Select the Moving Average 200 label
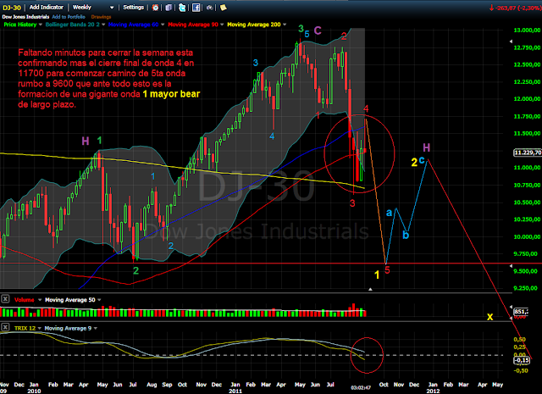Image resolution: width=542 pixels, height=394 pixels. [254, 25]
